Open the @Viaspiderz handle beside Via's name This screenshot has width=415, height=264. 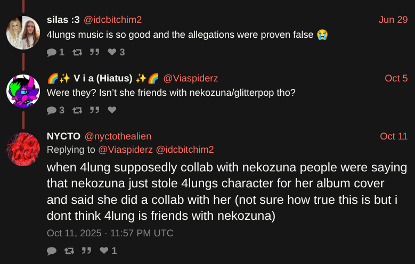pos(190,78)
